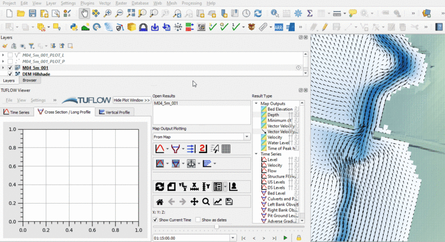Screen dimensions: 445x242
Task: Enable the Show as dates checkbox
Action: 199,220
